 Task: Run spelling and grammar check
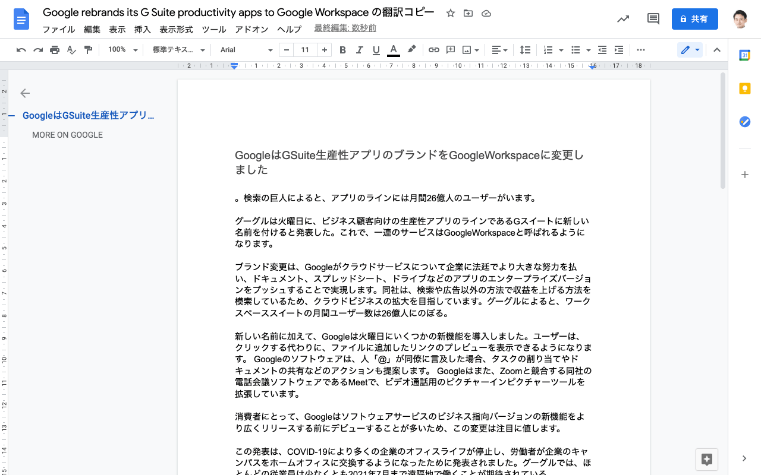click(71, 50)
